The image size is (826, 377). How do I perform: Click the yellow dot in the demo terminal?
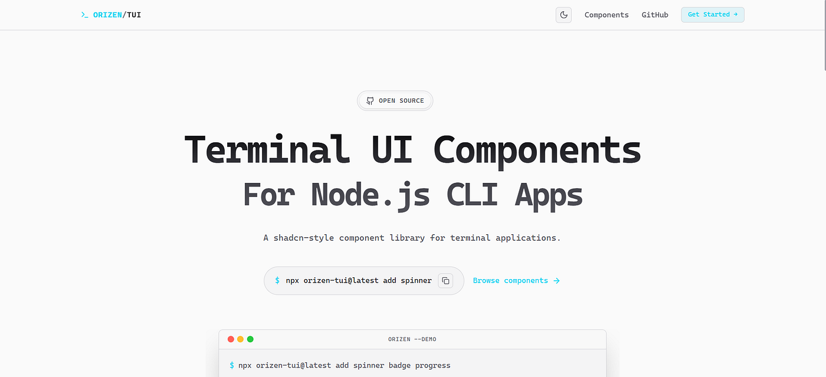240,339
